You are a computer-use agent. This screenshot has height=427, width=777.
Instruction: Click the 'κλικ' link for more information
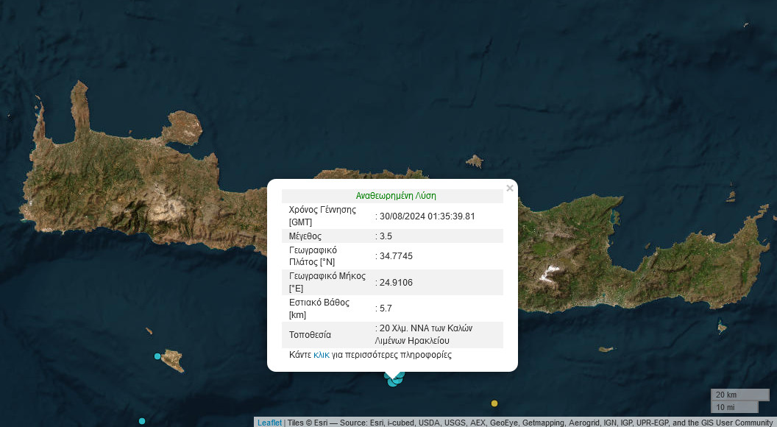[x=322, y=355]
